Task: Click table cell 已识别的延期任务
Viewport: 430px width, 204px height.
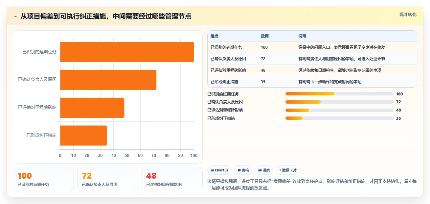Action: click(x=226, y=47)
